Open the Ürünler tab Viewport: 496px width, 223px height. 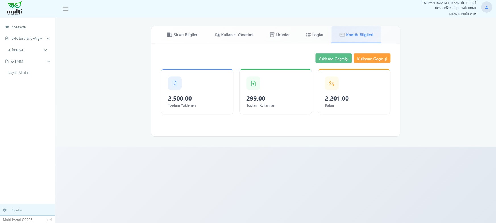click(280, 35)
